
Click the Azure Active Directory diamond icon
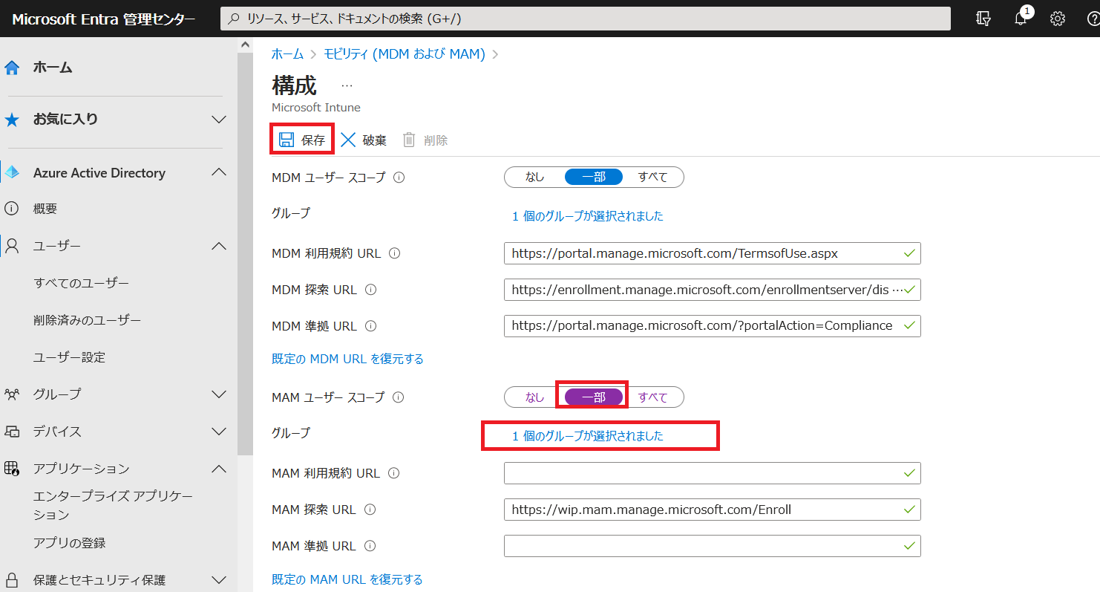tap(12, 173)
